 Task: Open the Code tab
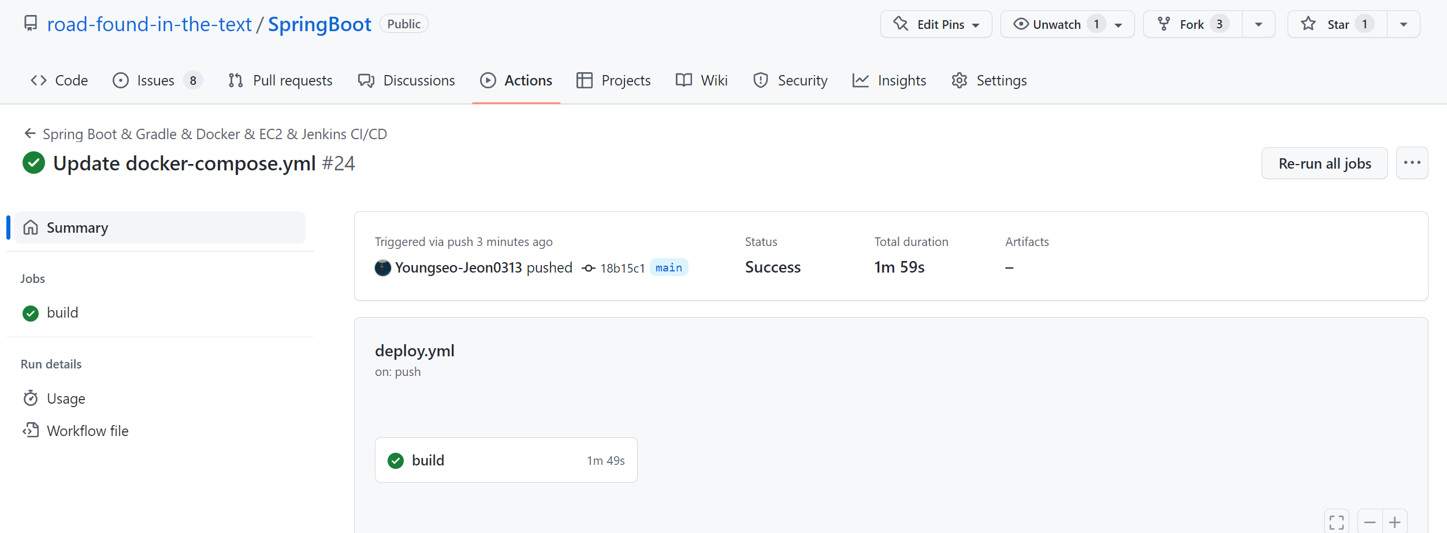click(59, 80)
